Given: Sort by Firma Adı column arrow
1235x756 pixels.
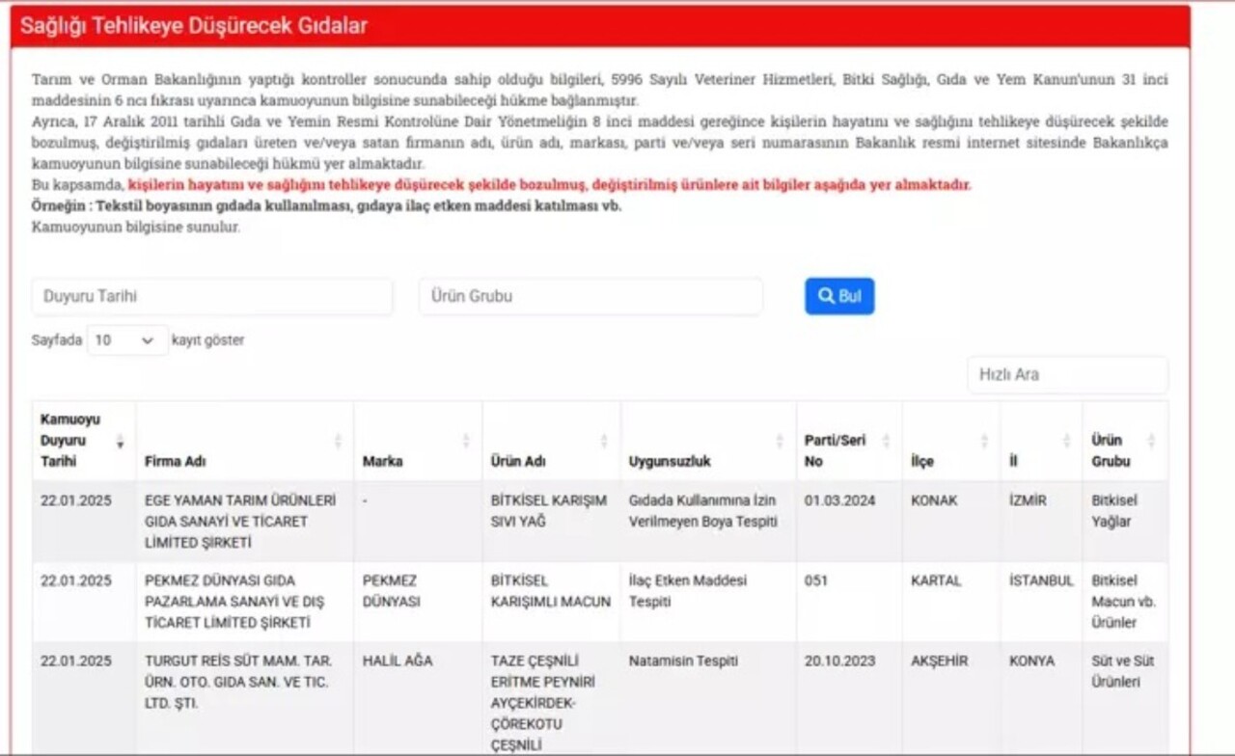Looking at the screenshot, I should 338,442.
